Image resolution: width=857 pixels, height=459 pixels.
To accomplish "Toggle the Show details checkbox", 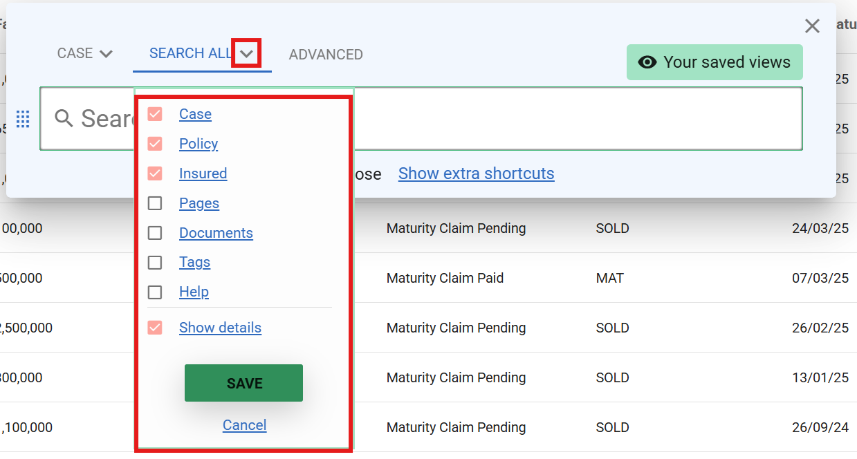I will pyautogui.click(x=155, y=328).
